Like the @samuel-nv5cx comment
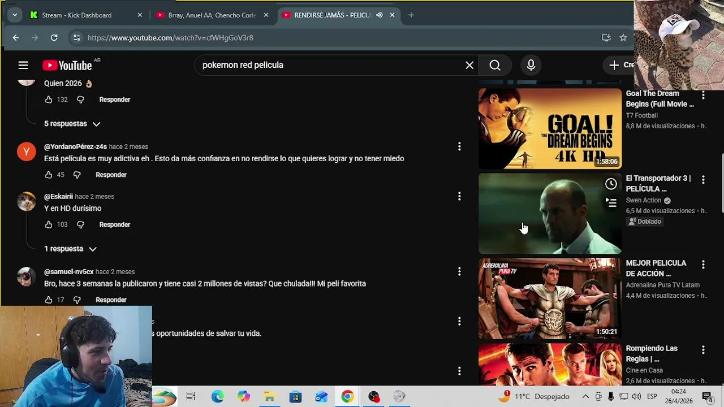The width and height of the screenshot is (724, 407). coord(49,300)
